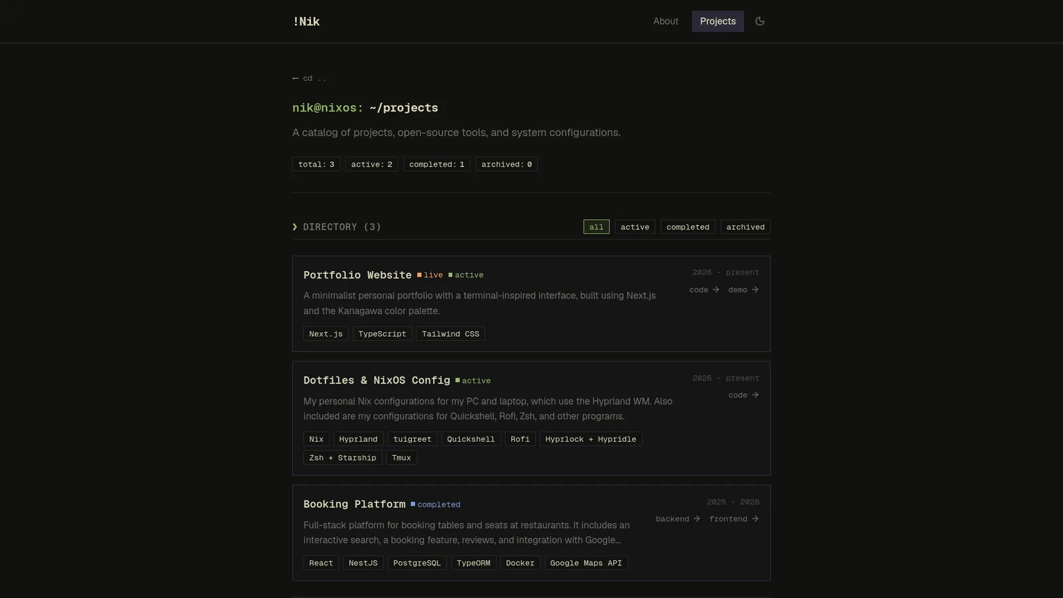Open Portfolio Website code link
Image resolution: width=1063 pixels, height=598 pixels.
[x=704, y=290]
